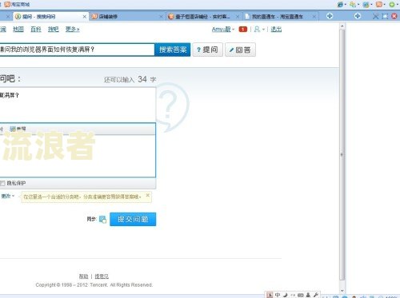Click the question title text area
Screen dimensions: 400x298
78,104
